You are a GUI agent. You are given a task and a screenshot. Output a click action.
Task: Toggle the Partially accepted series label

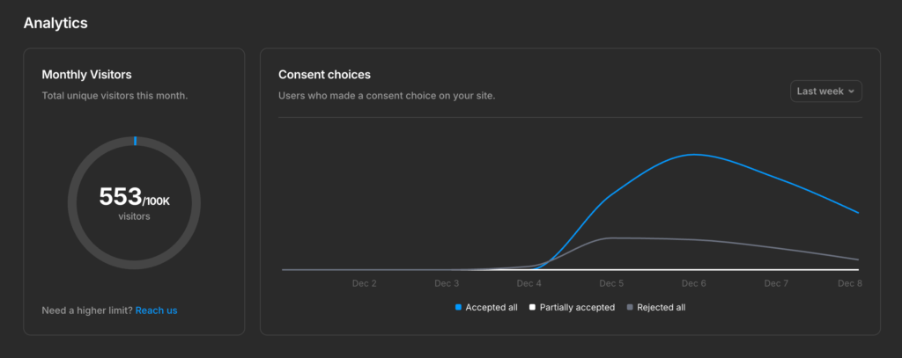[x=577, y=308]
